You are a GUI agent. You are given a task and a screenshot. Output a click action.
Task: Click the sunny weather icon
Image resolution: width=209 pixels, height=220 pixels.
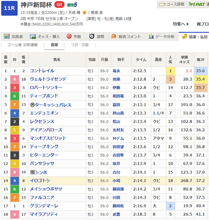pyautogui.click(x=84, y=13)
